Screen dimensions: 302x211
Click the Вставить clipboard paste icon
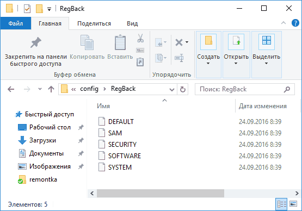pyautogui.click(x=120, y=42)
